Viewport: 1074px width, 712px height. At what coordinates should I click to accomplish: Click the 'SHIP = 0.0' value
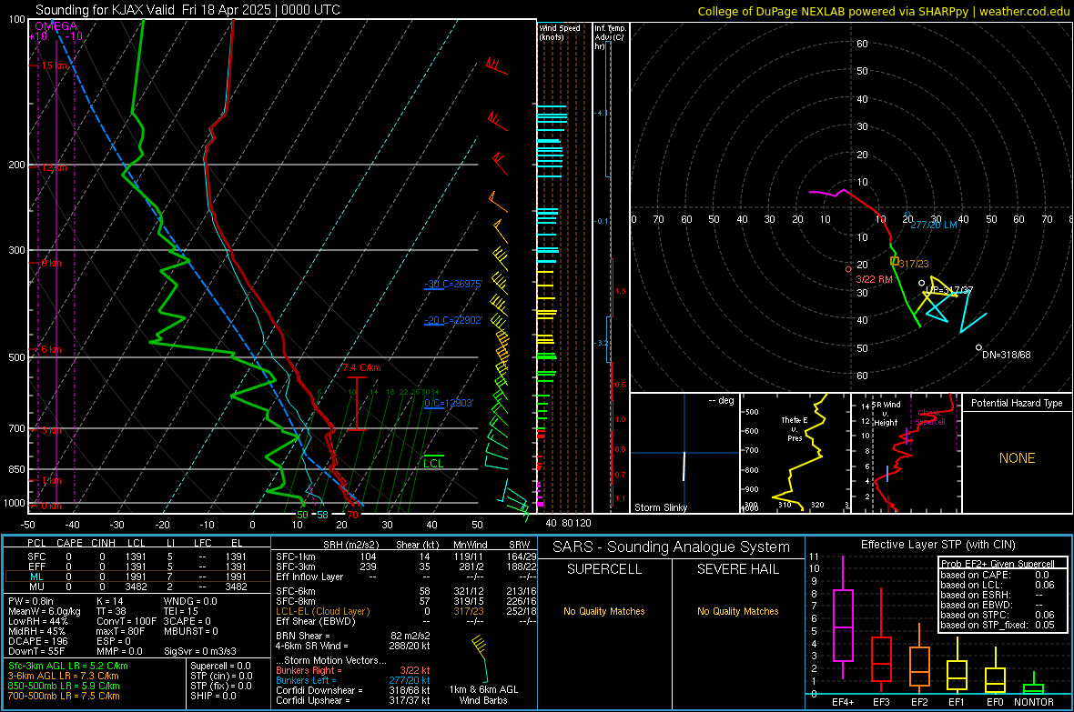coord(213,696)
